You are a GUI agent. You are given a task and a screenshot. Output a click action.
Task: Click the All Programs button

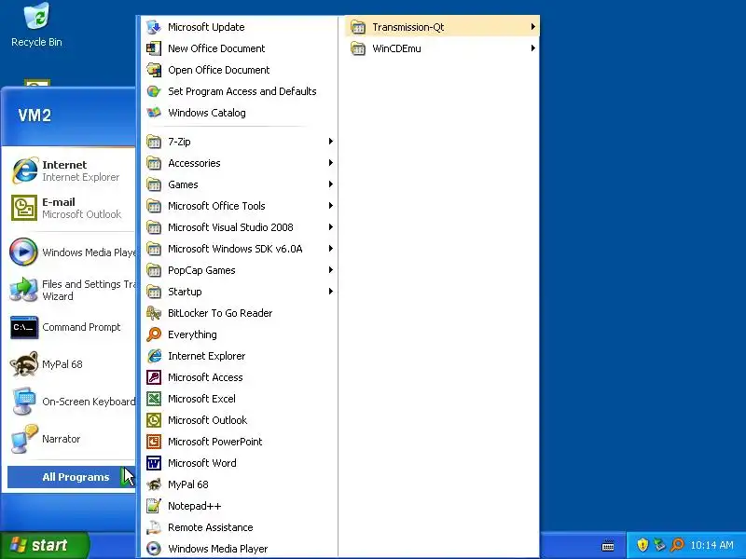point(72,477)
